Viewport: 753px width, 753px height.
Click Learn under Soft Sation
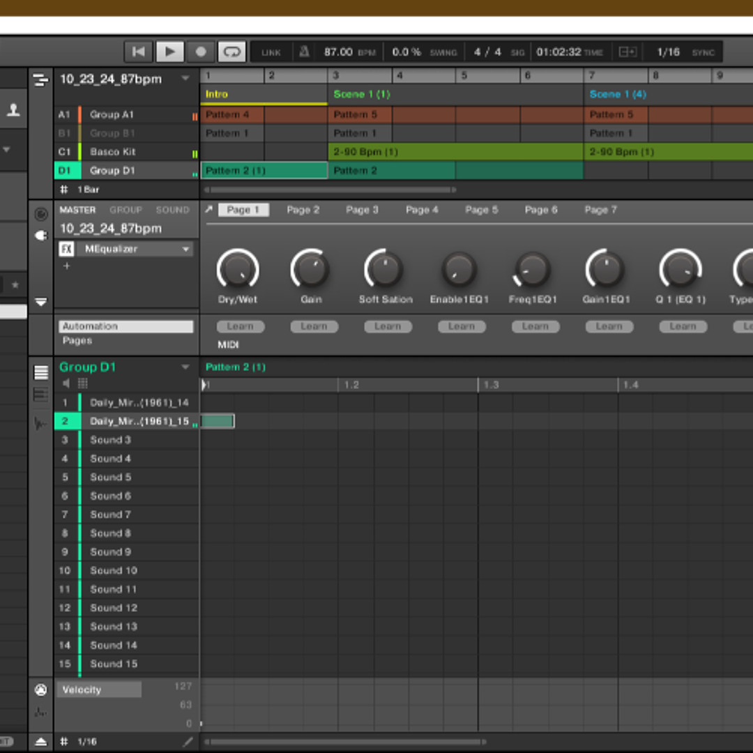(388, 326)
